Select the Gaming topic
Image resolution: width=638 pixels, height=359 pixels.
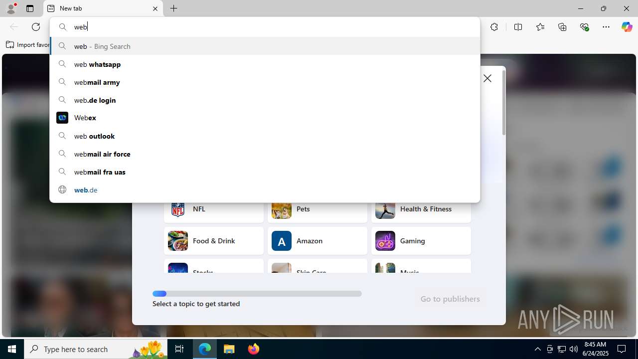(x=421, y=241)
